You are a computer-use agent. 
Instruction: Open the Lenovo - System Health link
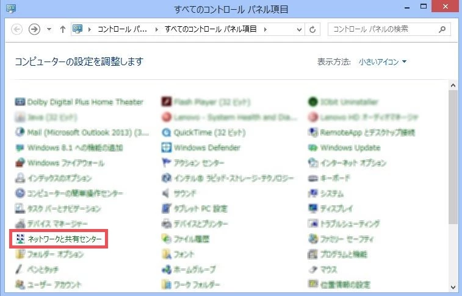click(x=235, y=118)
